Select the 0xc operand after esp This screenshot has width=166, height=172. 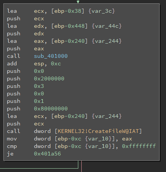[x=56, y=64]
